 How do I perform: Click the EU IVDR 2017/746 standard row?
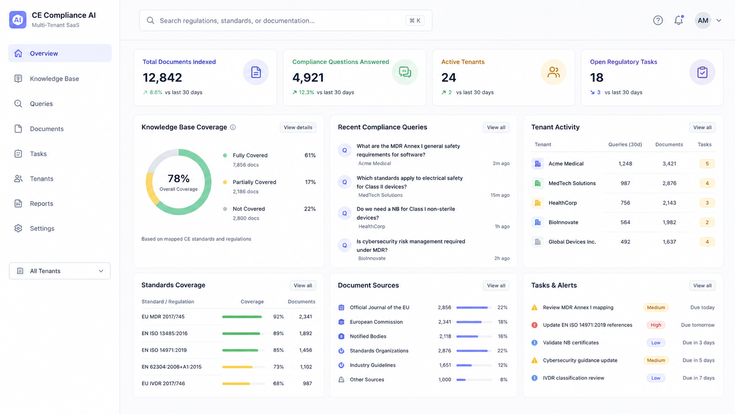pyautogui.click(x=229, y=384)
